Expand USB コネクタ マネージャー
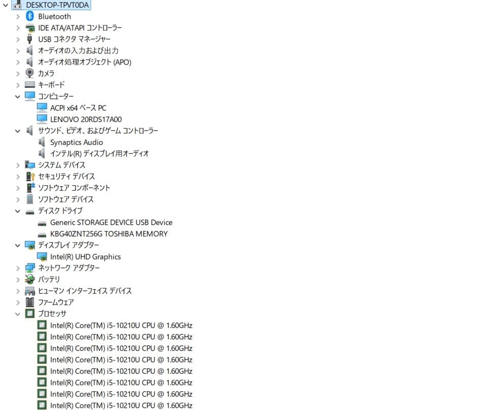Viewport: 481px width, 410px height. 18,39
